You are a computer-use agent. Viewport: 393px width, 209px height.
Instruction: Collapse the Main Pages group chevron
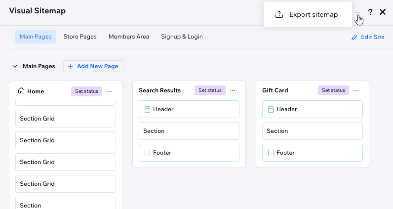pyautogui.click(x=15, y=66)
